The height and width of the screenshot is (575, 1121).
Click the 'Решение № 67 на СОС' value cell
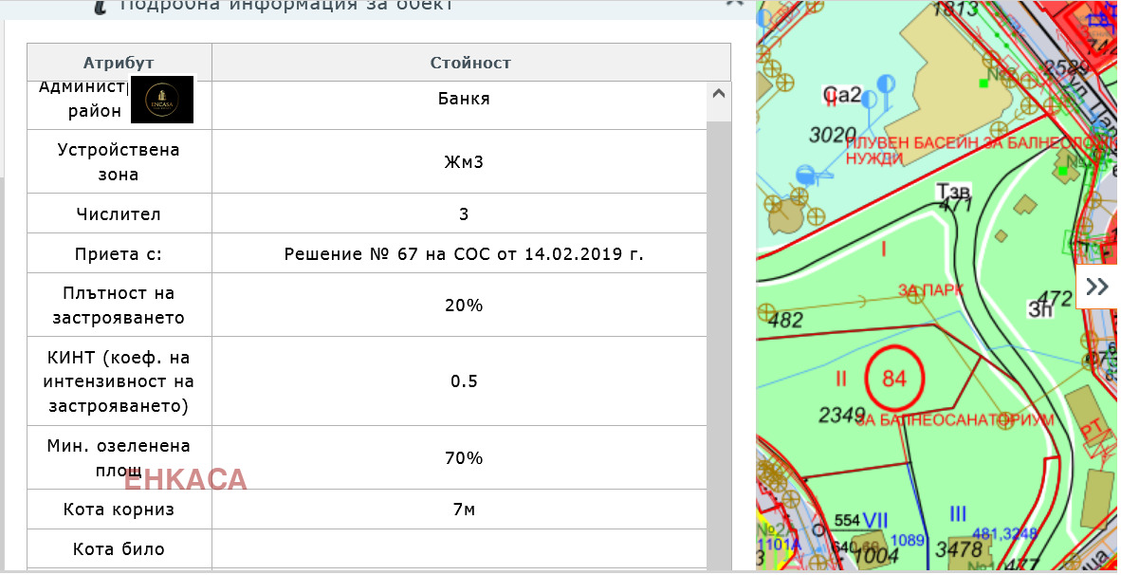point(462,252)
